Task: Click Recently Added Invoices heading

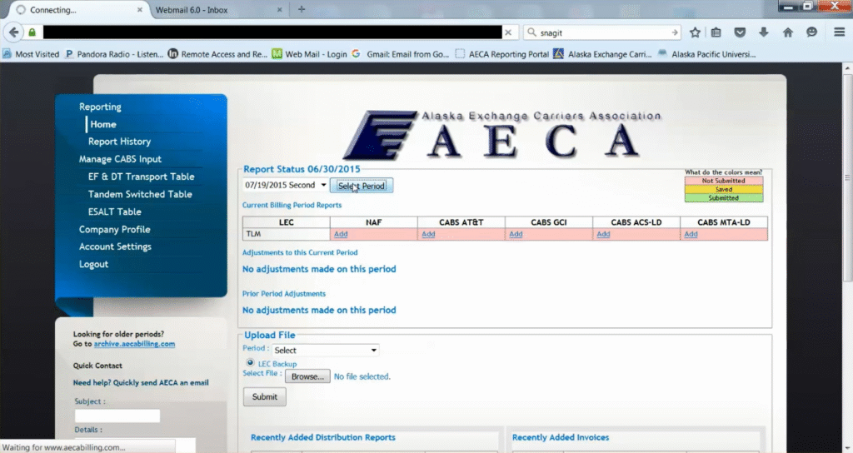Action: pyautogui.click(x=561, y=437)
